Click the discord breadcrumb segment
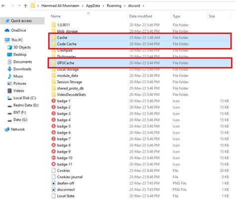 click(134, 6)
